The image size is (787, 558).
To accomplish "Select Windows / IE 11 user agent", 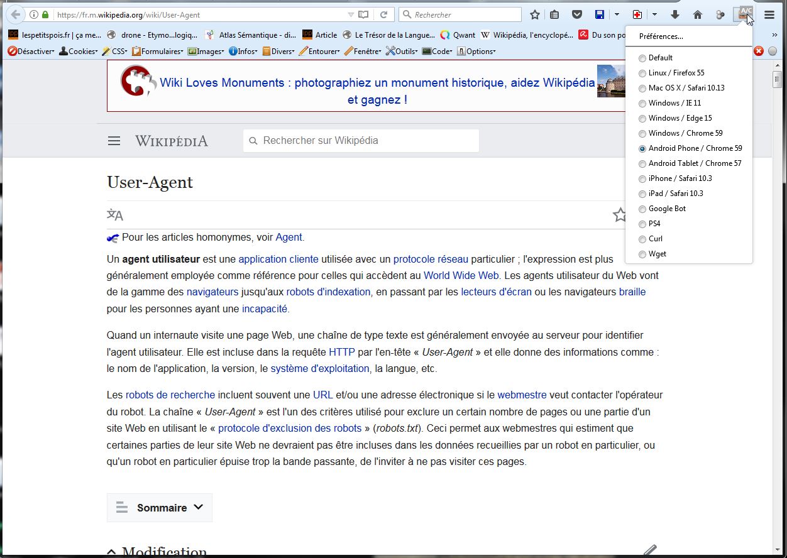I will click(x=669, y=103).
